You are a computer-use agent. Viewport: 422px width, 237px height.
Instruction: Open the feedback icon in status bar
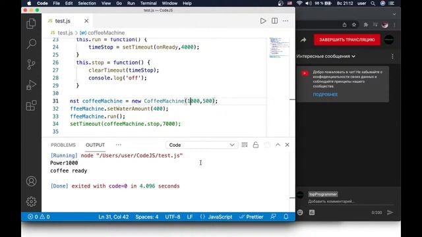tap(273, 217)
